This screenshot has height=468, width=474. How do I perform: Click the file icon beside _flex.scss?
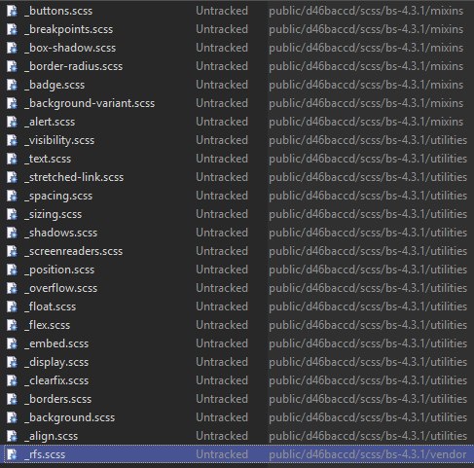[x=12, y=325]
